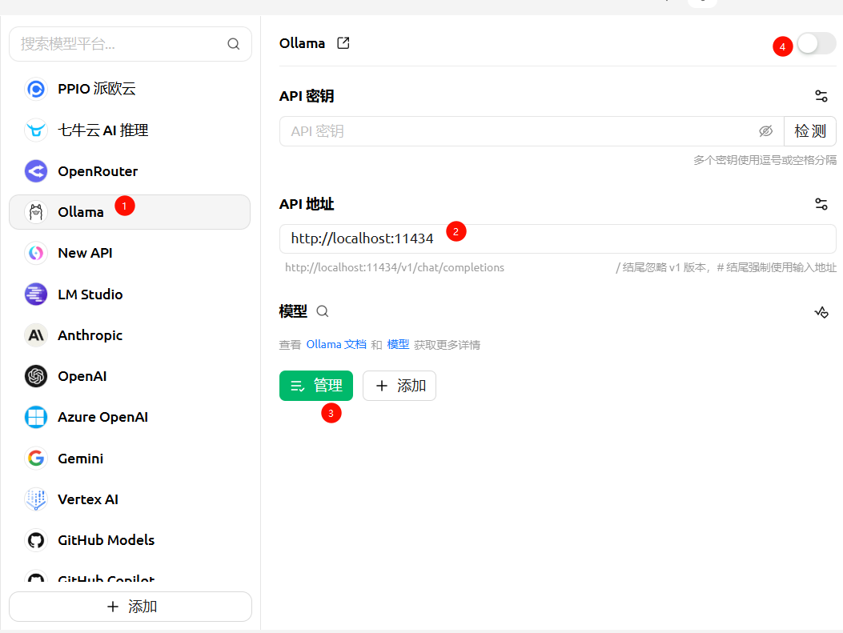Click the PPIO 派欧云 provider logo
The width and height of the screenshot is (843, 633).
point(36,89)
